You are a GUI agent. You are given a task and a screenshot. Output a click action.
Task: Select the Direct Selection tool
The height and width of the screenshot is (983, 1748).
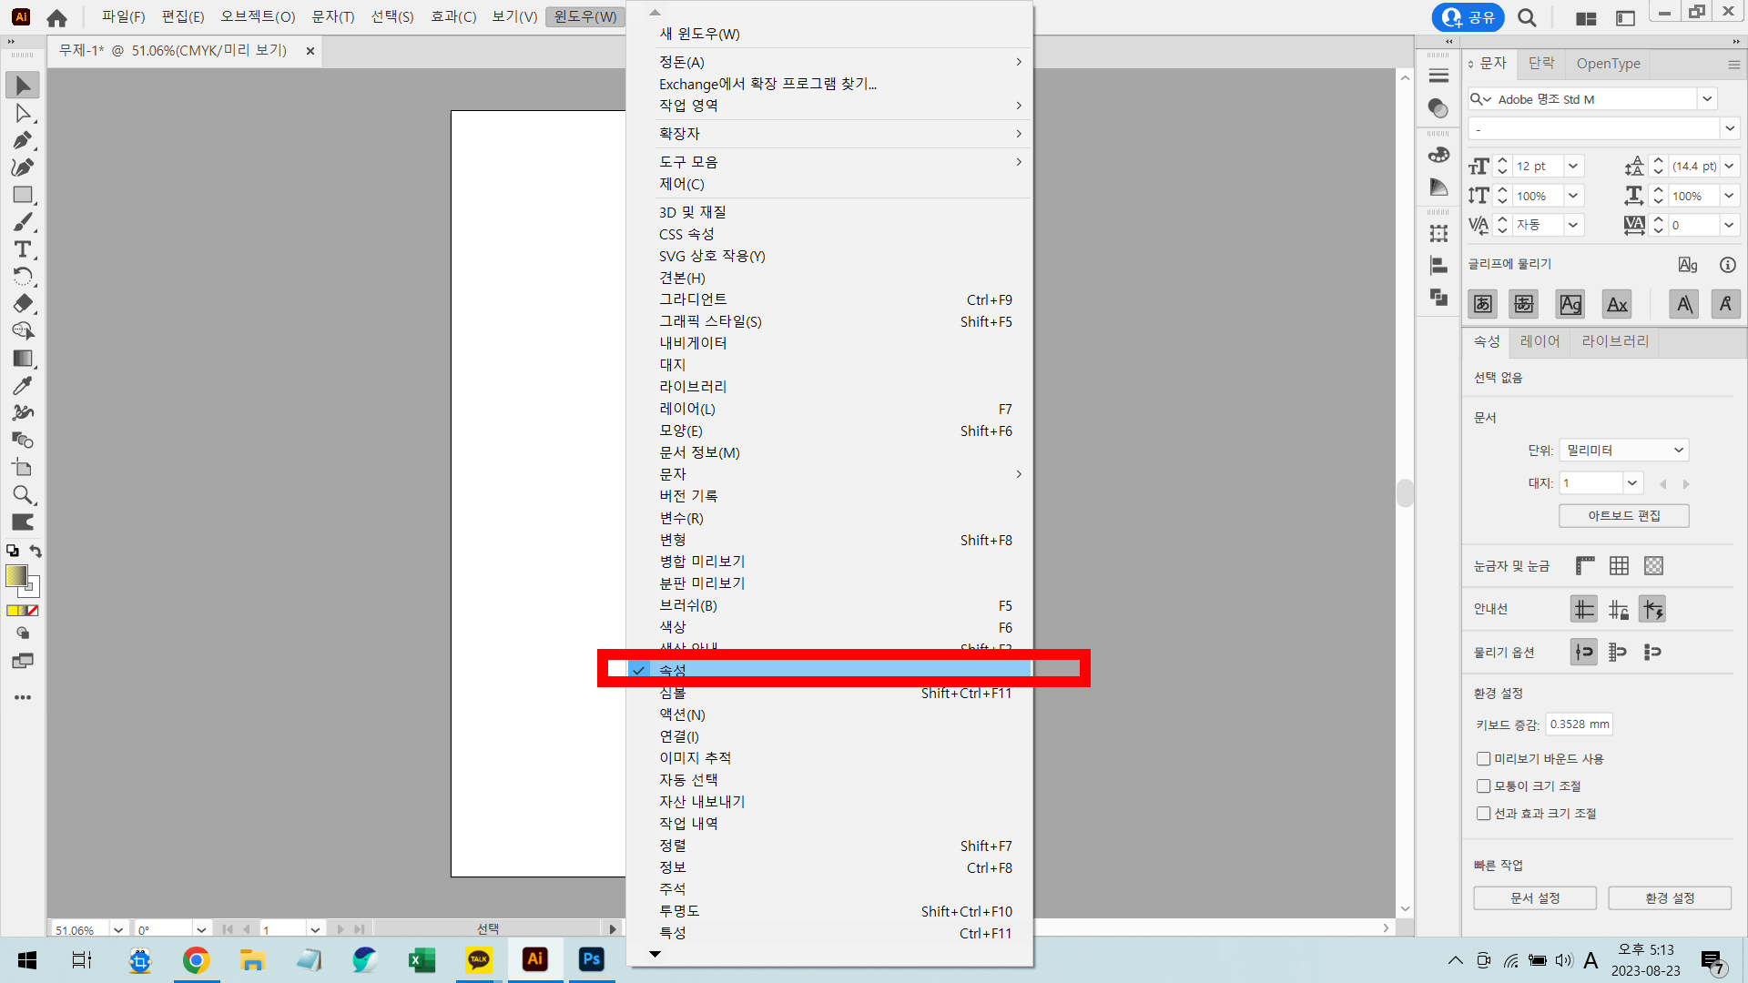tap(23, 113)
